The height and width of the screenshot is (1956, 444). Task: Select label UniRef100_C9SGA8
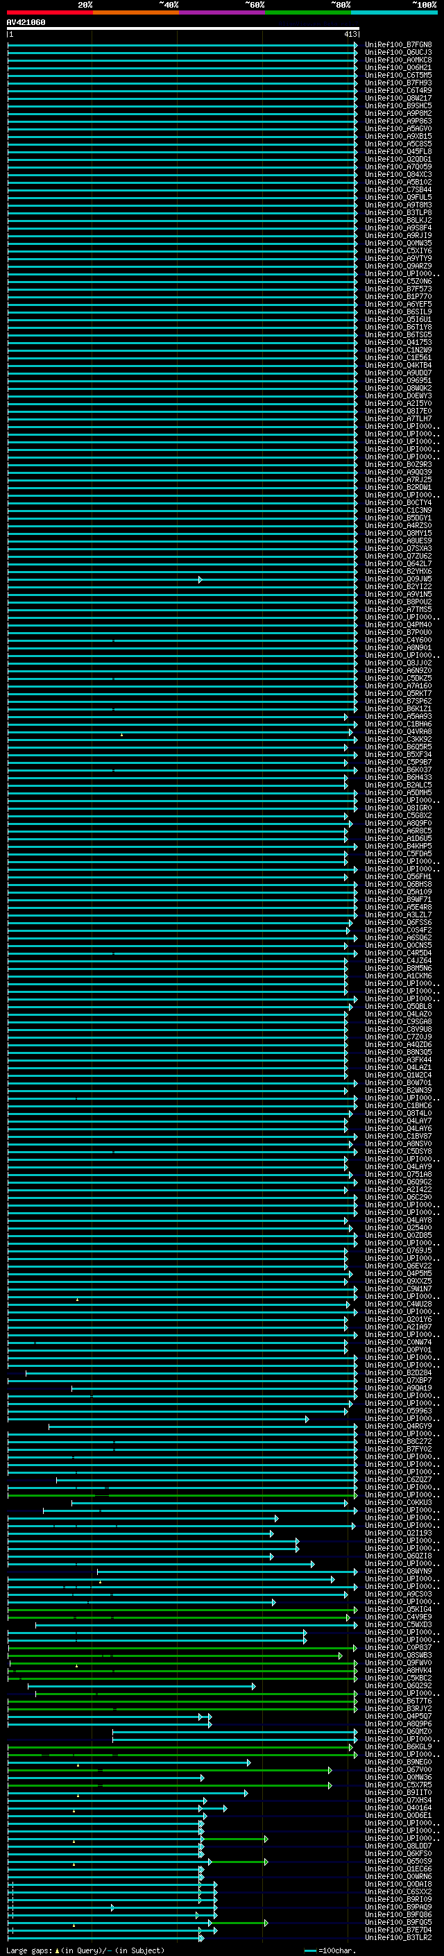(398, 1022)
